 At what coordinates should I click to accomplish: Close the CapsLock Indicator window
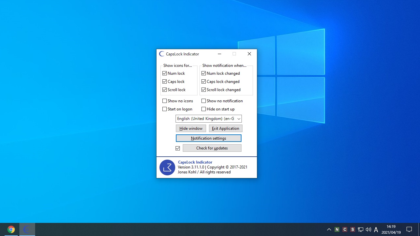click(x=249, y=54)
